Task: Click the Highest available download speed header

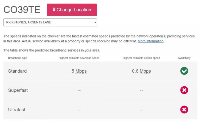Action: tap(79, 58)
